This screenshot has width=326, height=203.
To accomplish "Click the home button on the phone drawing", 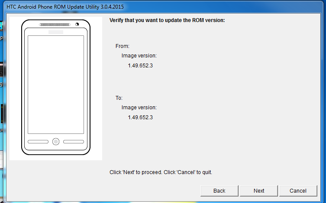I will click(56, 142).
